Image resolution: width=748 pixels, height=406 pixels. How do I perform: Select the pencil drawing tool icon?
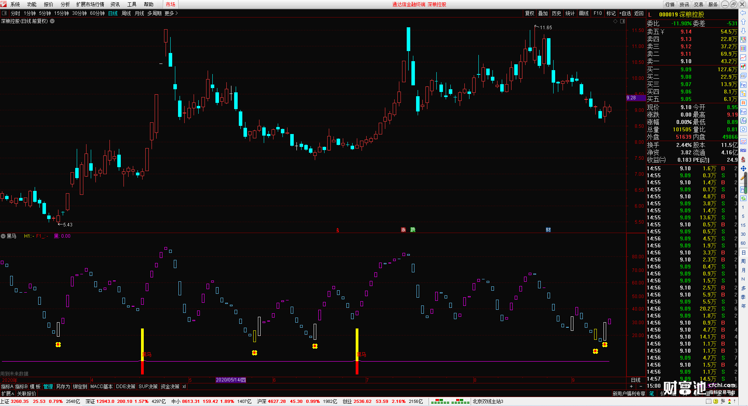(743, 177)
